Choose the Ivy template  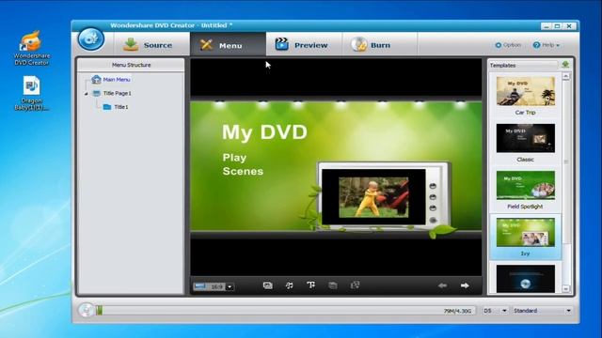tap(525, 237)
